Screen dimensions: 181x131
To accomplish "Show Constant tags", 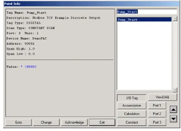I will tap(132, 122).
